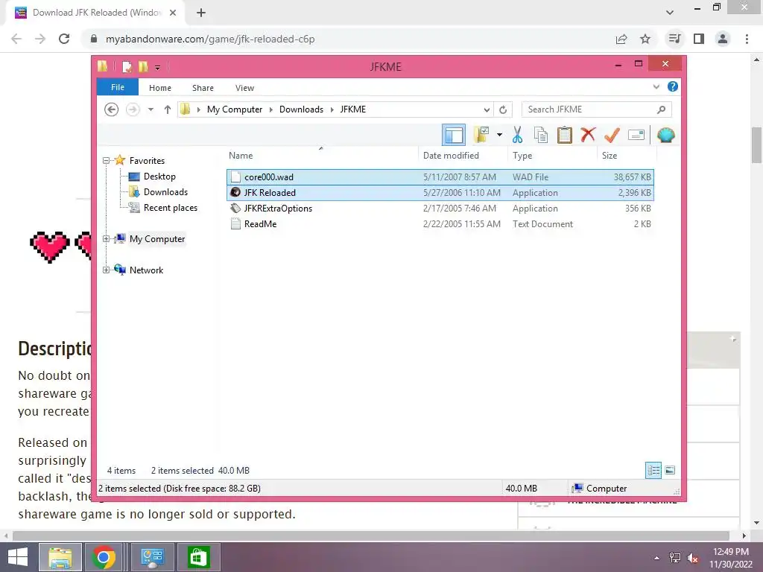
Task: Click Downloads in the address breadcrumb
Action: [x=301, y=109]
